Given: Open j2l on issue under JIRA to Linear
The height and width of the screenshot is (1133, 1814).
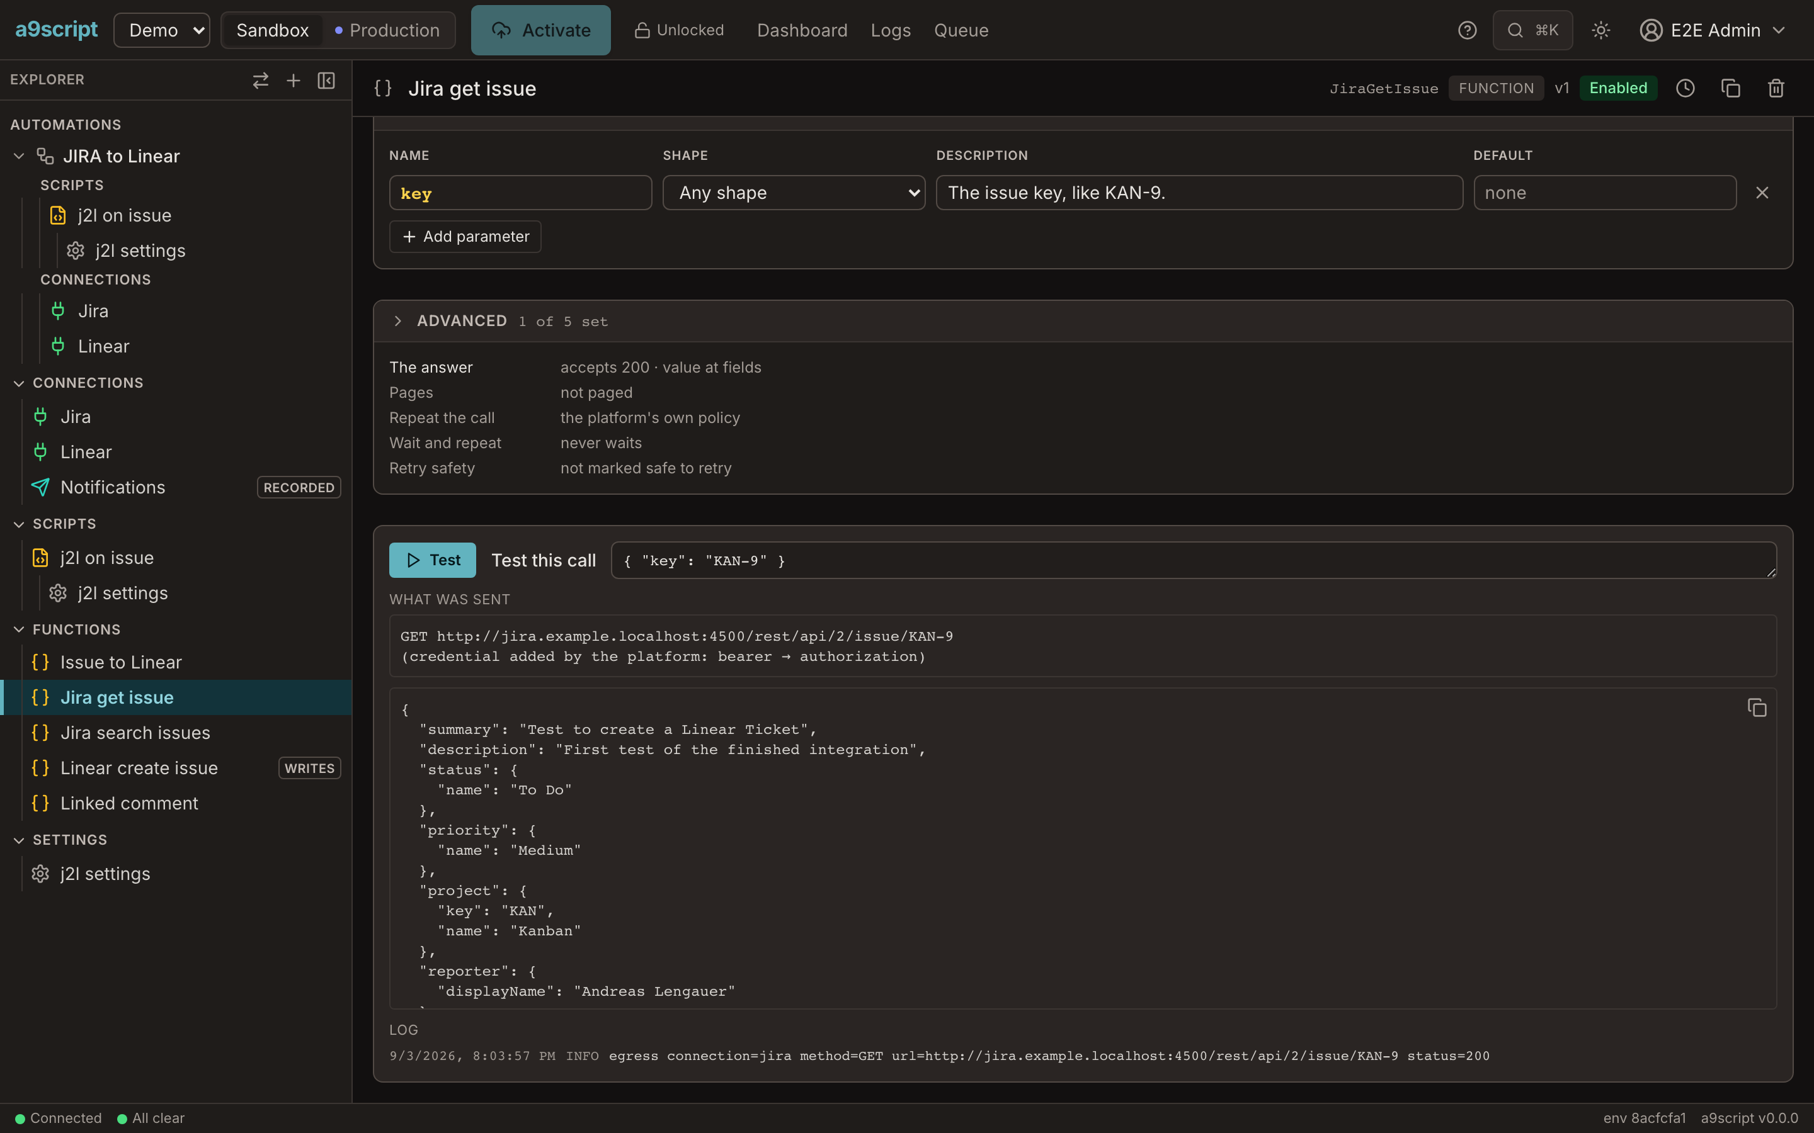Looking at the screenshot, I should [125, 215].
